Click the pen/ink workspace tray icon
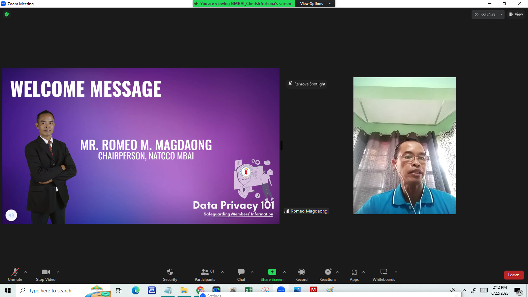Viewport: 528px width, 297px height. pyautogui.click(x=474, y=290)
